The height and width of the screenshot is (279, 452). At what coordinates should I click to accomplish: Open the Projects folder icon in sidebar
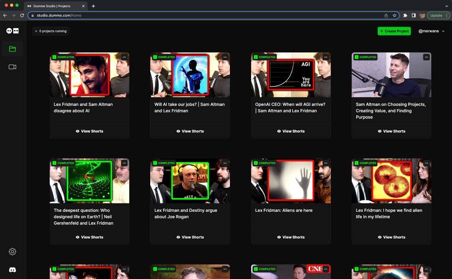(x=12, y=48)
